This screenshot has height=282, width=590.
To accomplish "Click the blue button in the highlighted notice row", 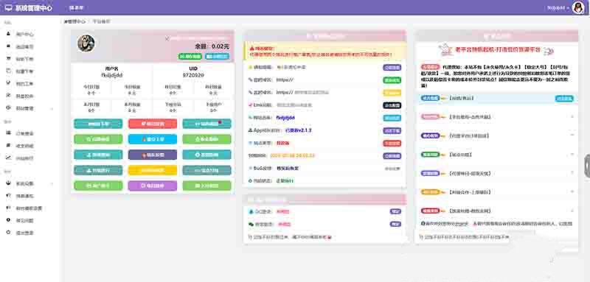I will (x=564, y=99).
